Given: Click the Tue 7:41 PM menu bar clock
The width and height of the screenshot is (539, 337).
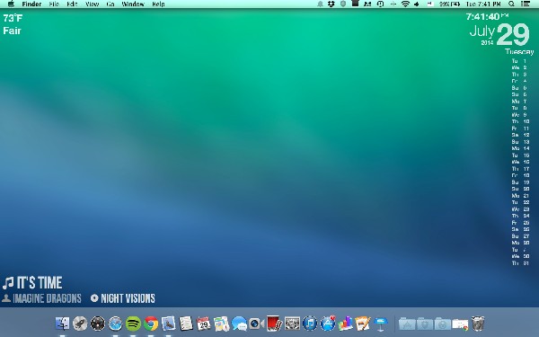Looking at the screenshot, I should tap(483, 4).
